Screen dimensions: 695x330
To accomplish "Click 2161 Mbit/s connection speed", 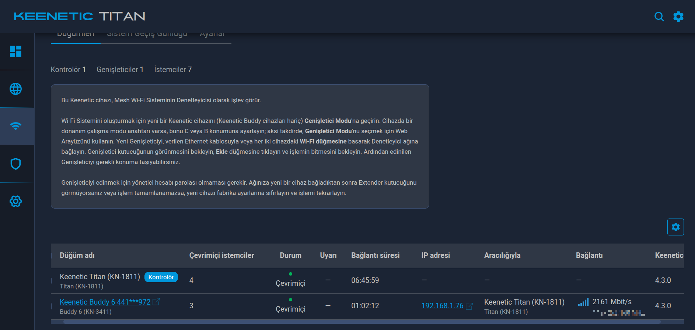I will [612, 302].
